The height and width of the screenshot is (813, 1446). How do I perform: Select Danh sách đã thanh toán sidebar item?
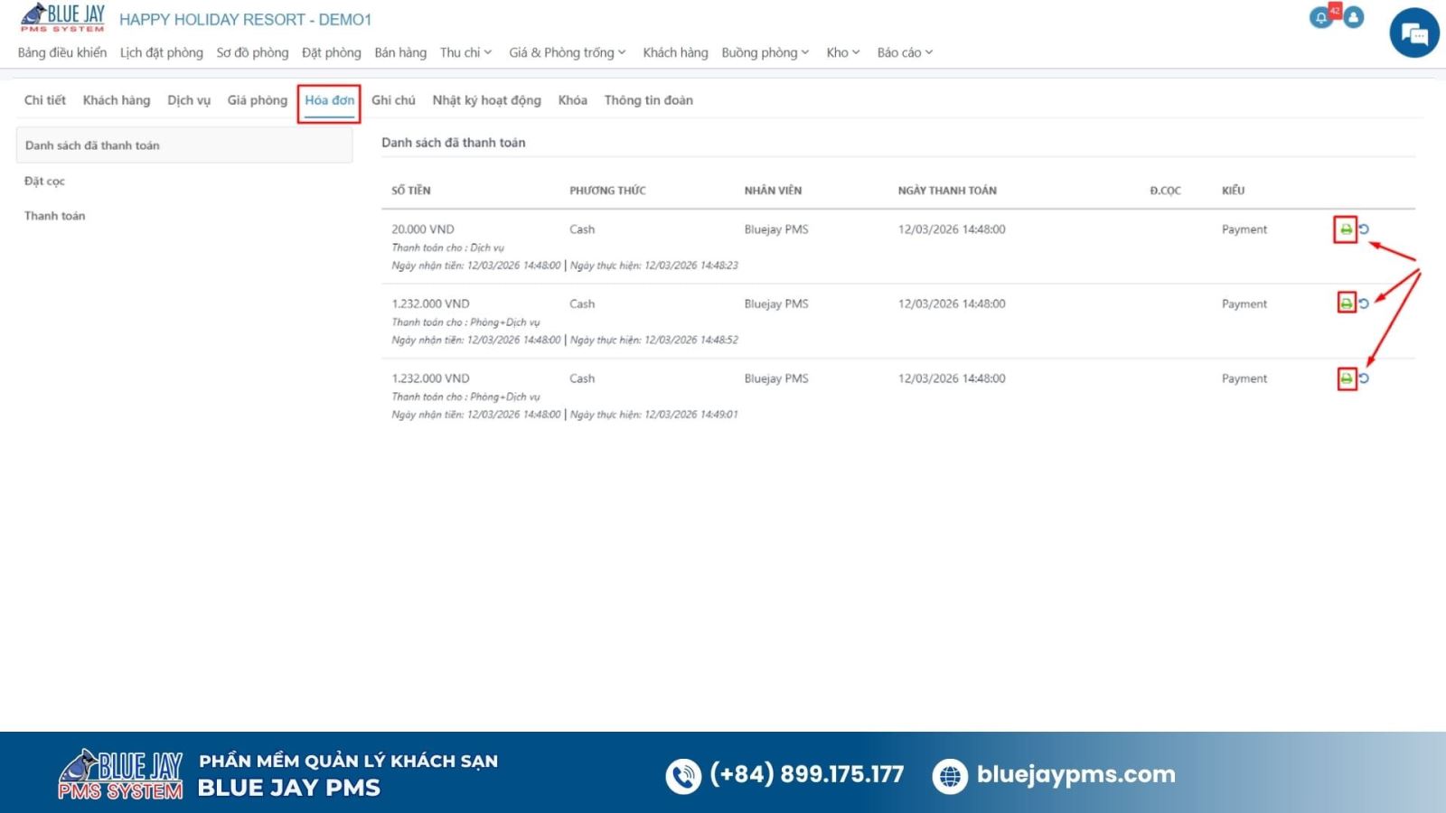click(92, 145)
